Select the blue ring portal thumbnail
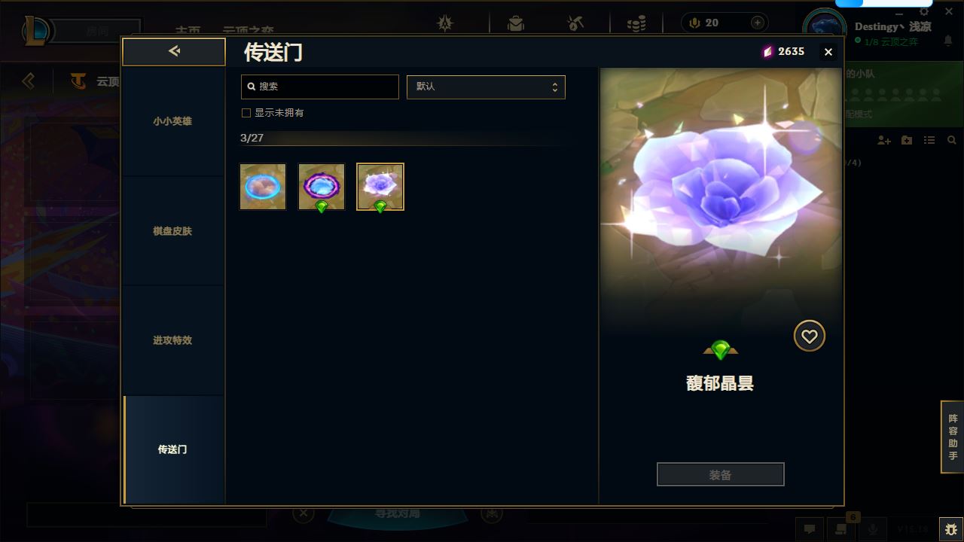The height and width of the screenshot is (542, 964). 263,187
